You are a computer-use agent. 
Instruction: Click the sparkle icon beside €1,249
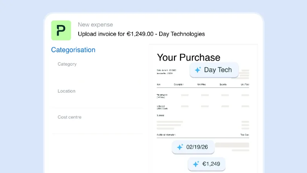click(196, 164)
